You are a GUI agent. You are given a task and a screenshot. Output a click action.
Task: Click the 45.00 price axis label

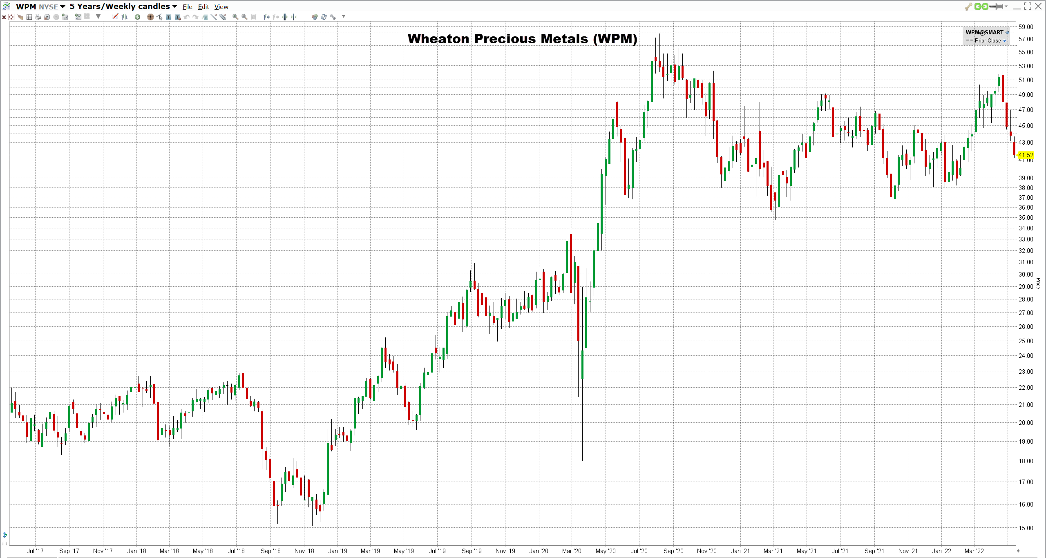[x=1026, y=126]
